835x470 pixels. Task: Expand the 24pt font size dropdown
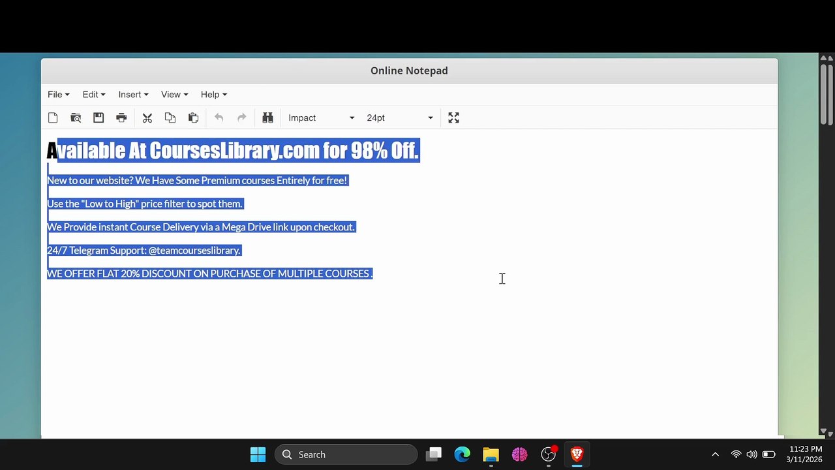pyautogui.click(x=399, y=117)
